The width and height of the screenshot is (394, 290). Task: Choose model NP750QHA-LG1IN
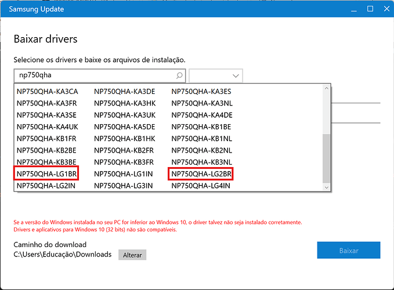pyautogui.click(x=124, y=174)
